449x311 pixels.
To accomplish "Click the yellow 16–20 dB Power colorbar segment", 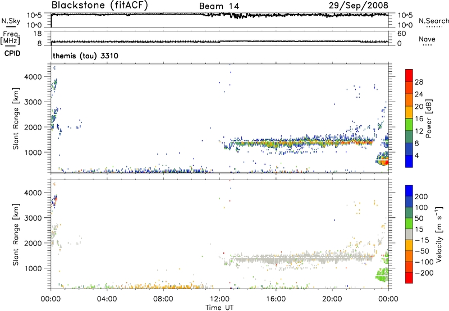I will pos(409,112).
